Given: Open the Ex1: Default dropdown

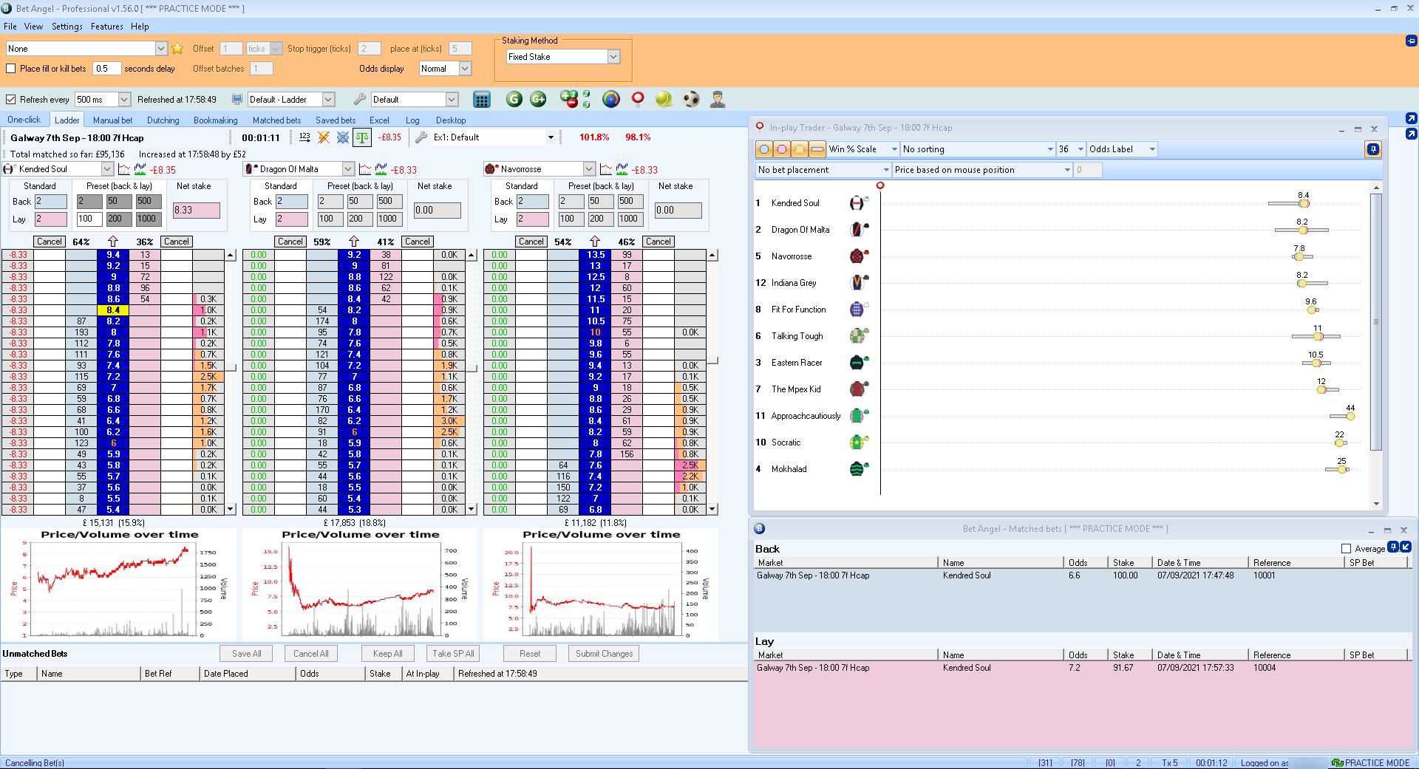Looking at the screenshot, I should pos(551,137).
